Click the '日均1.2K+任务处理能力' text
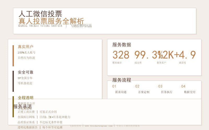 coord(55,117)
